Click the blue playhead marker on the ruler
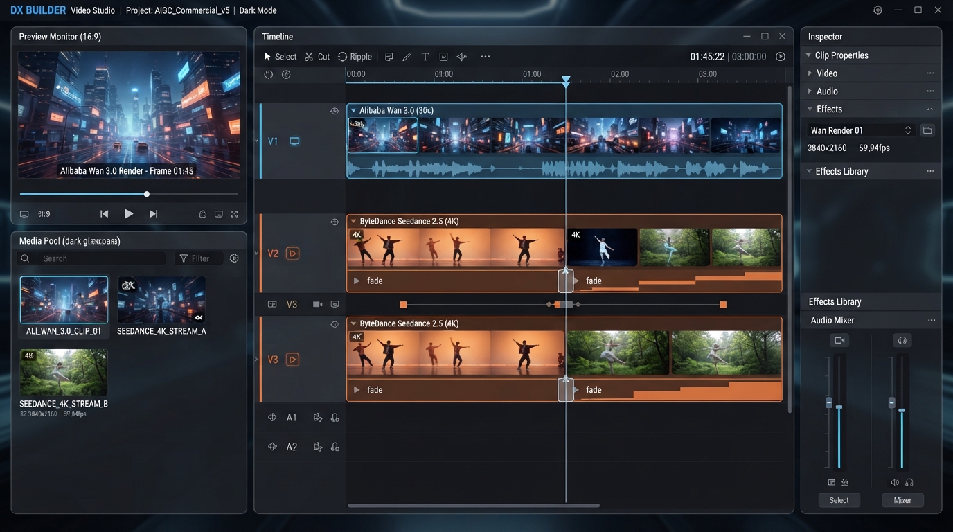 click(x=566, y=81)
